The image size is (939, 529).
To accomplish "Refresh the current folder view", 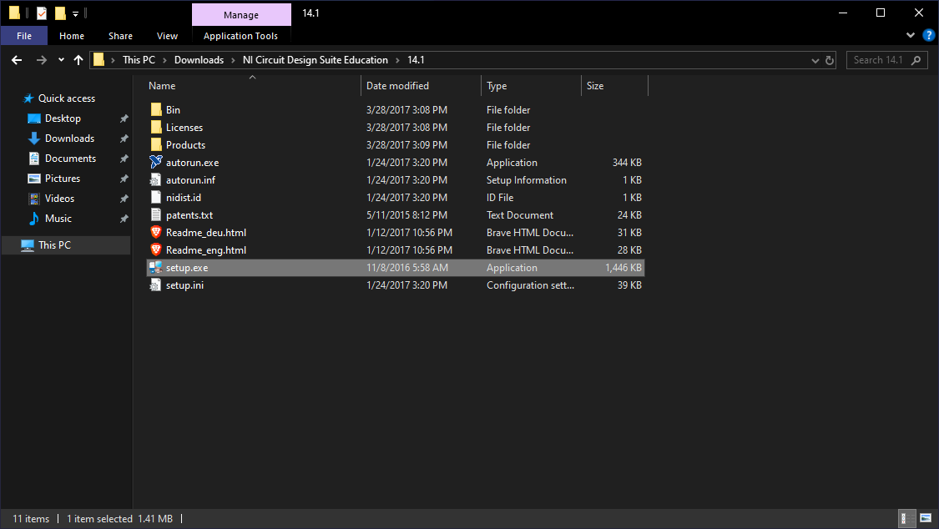I will [x=830, y=60].
